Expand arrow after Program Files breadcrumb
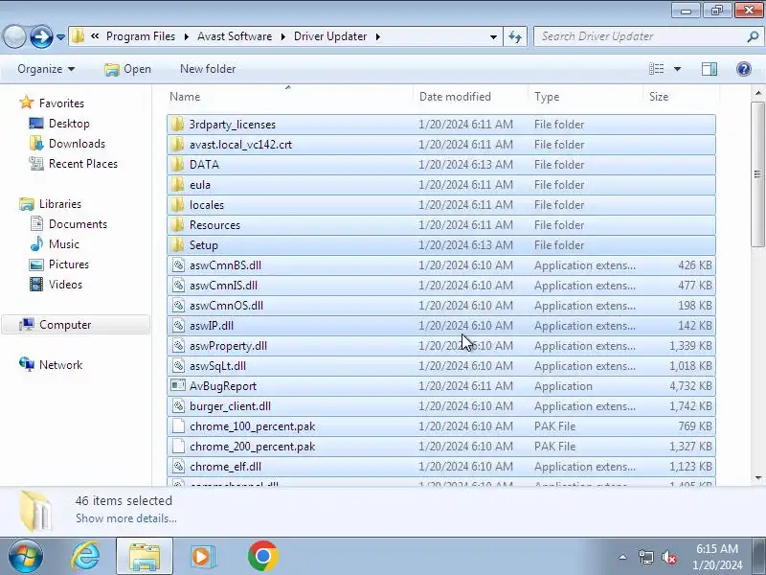 point(186,36)
